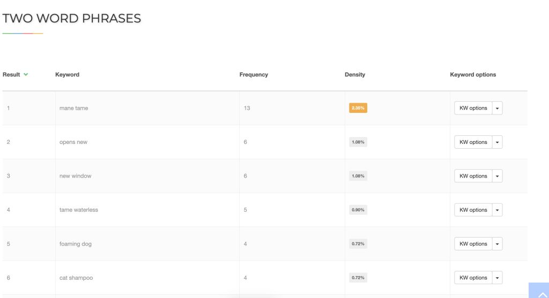Click KW options for tame waterless
The width and height of the screenshot is (549, 298).
(473, 210)
